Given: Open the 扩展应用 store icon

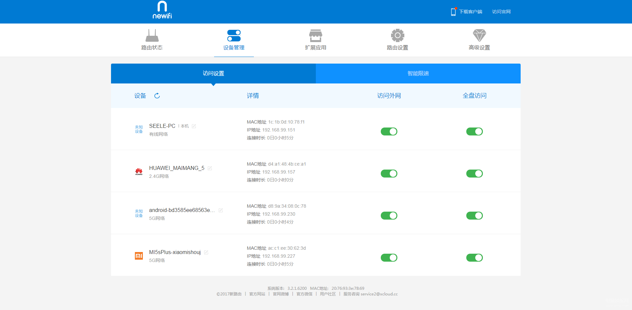Looking at the screenshot, I should pos(316,35).
